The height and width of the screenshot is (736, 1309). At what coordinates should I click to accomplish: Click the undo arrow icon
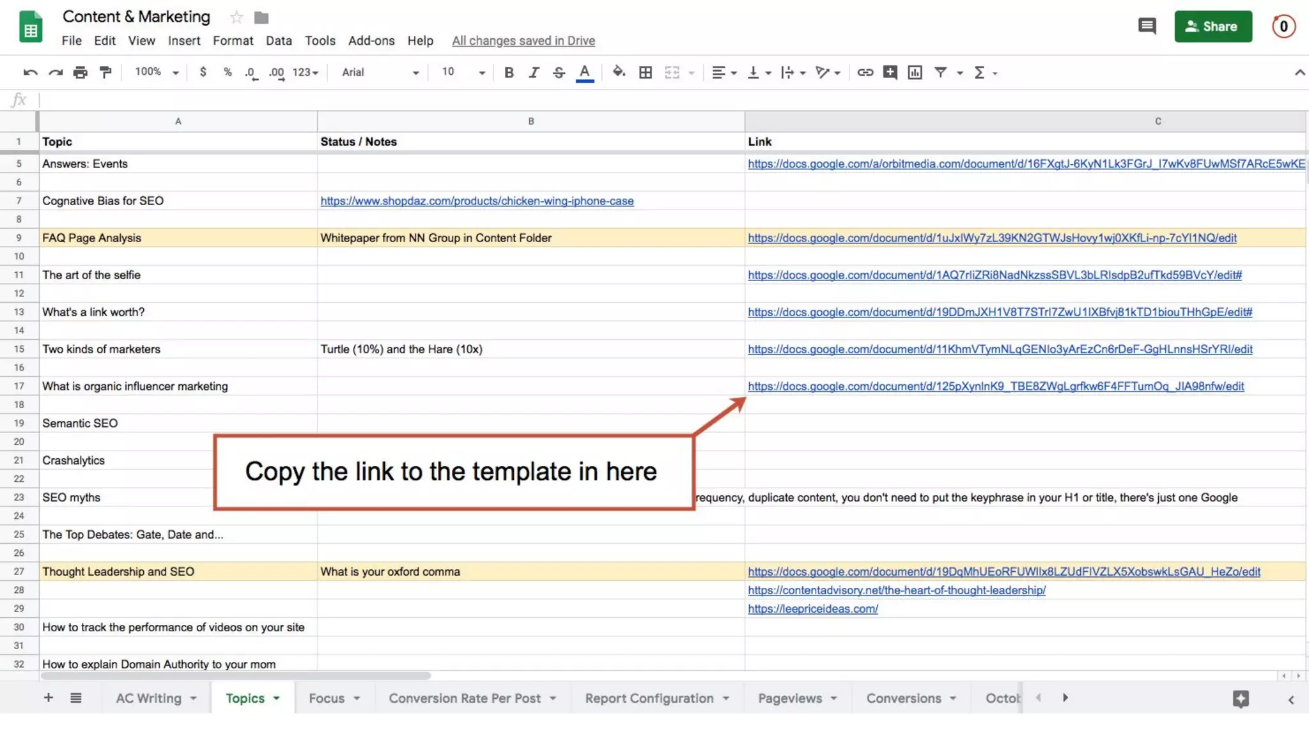pos(29,72)
